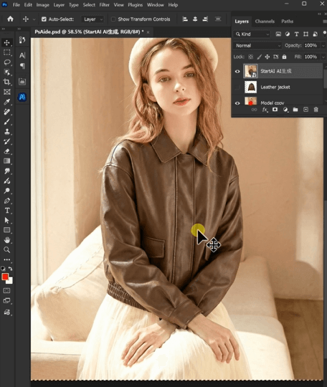
Task: Toggle lock position icon
Action: pyautogui.click(x=267, y=57)
